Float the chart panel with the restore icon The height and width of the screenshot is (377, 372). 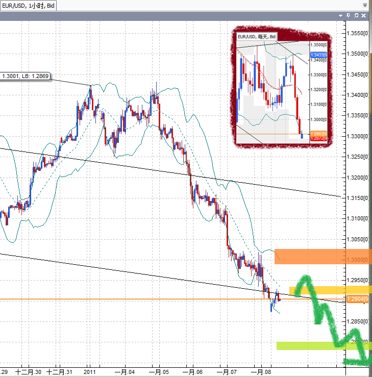pyautogui.click(x=356, y=16)
